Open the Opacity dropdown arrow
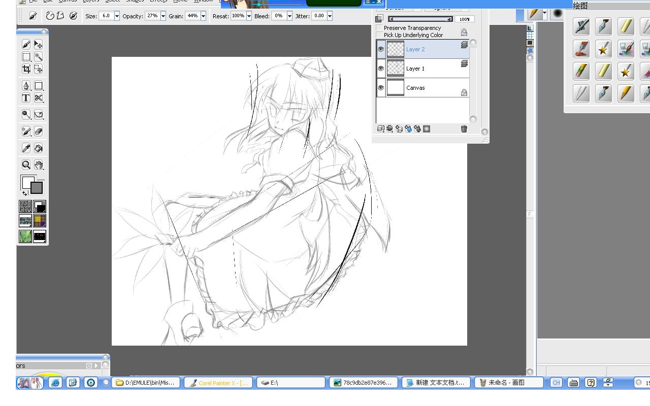 163,16
